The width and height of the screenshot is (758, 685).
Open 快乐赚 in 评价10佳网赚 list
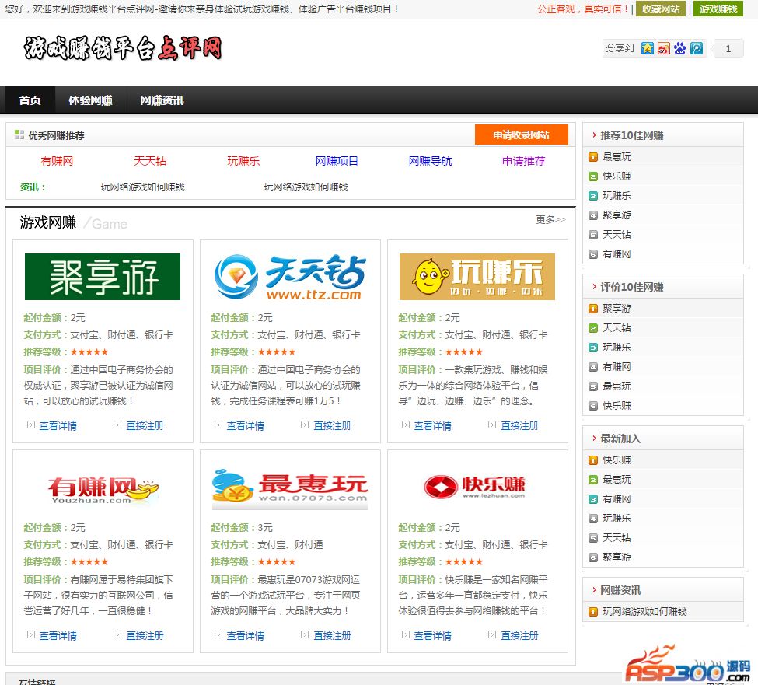pyautogui.click(x=617, y=406)
